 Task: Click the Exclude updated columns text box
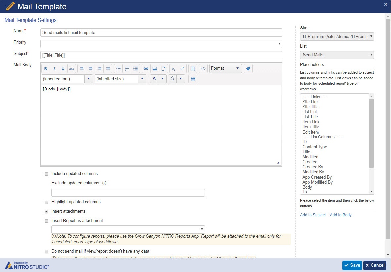(x=128, y=192)
